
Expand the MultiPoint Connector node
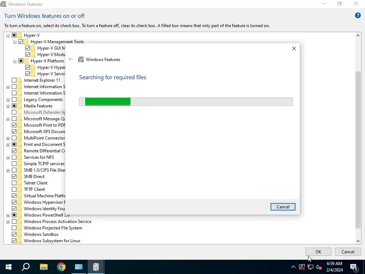click(8, 138)
